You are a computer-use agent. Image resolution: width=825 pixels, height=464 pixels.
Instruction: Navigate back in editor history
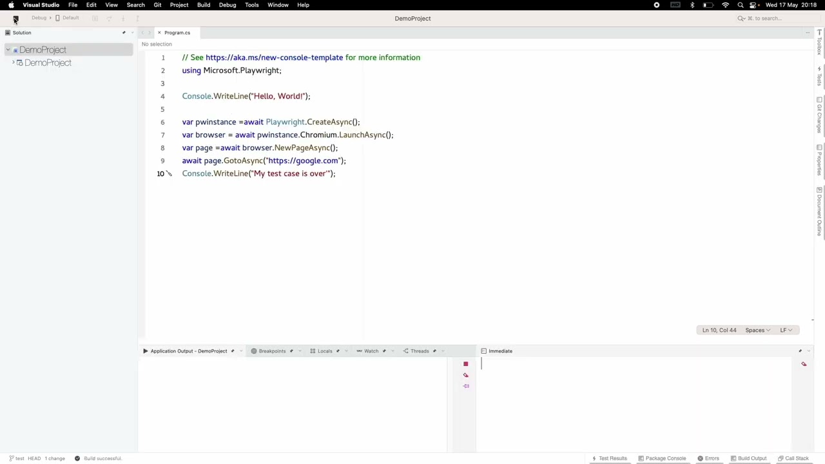[x=142, y=32]
